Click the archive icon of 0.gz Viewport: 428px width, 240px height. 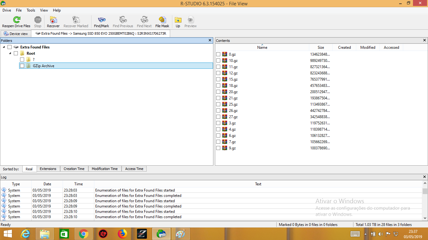point(225,54)
